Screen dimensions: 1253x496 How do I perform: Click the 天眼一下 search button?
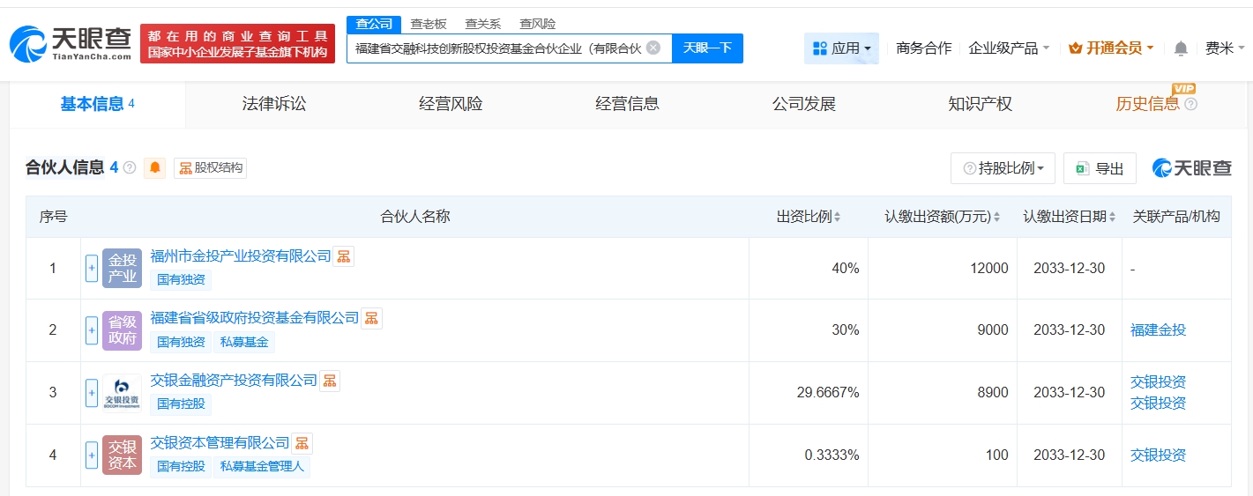coord(707,48)
